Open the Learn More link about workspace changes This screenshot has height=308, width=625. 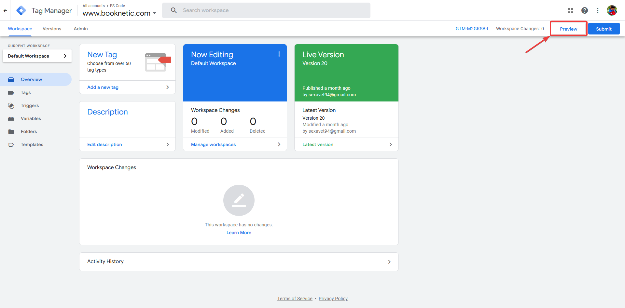239,232
